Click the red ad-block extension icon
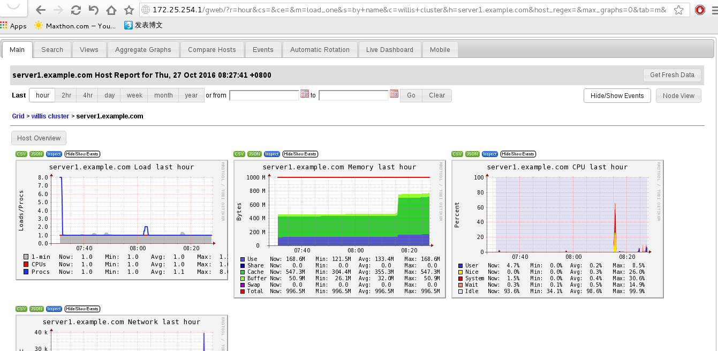The height and width of the screenshot is (351, 718). 700,10
